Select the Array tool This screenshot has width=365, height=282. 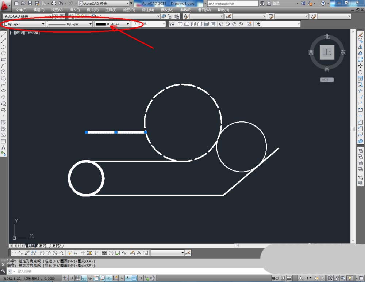pos(360,60)
